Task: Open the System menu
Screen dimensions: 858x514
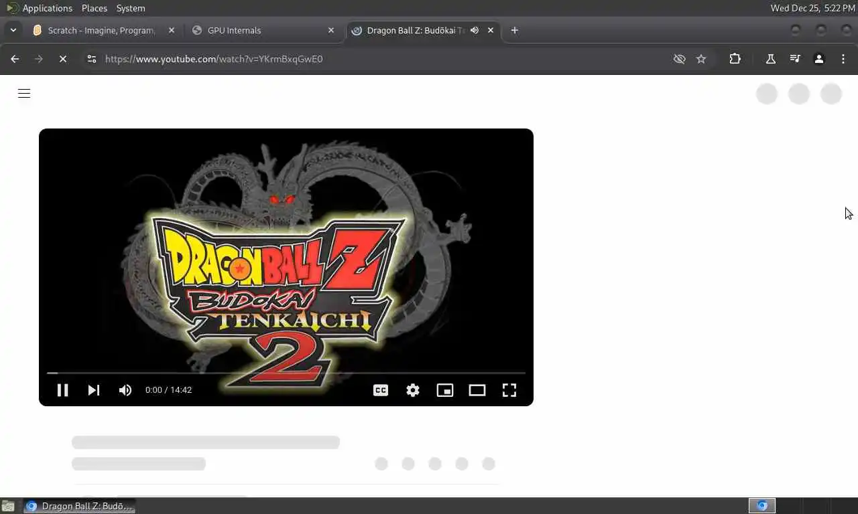Action: click(131, 8)
